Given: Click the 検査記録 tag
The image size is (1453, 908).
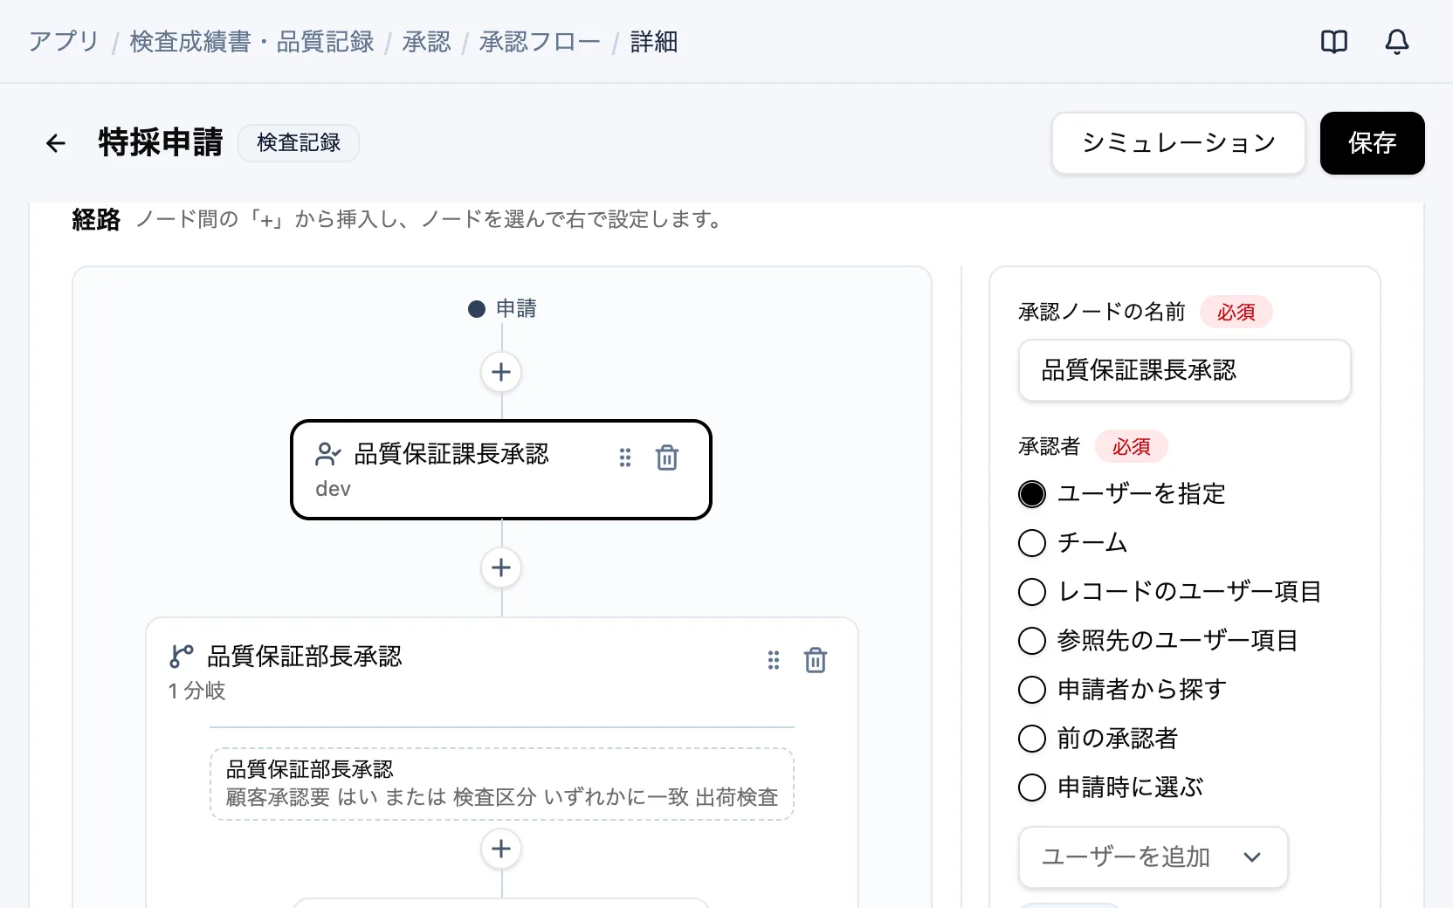Looking at the screenshot, I should tap(299, 143).
